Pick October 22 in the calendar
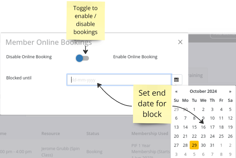Image resolution: width=236 pixels, height=158 pixels. click(x=194, y=136)
